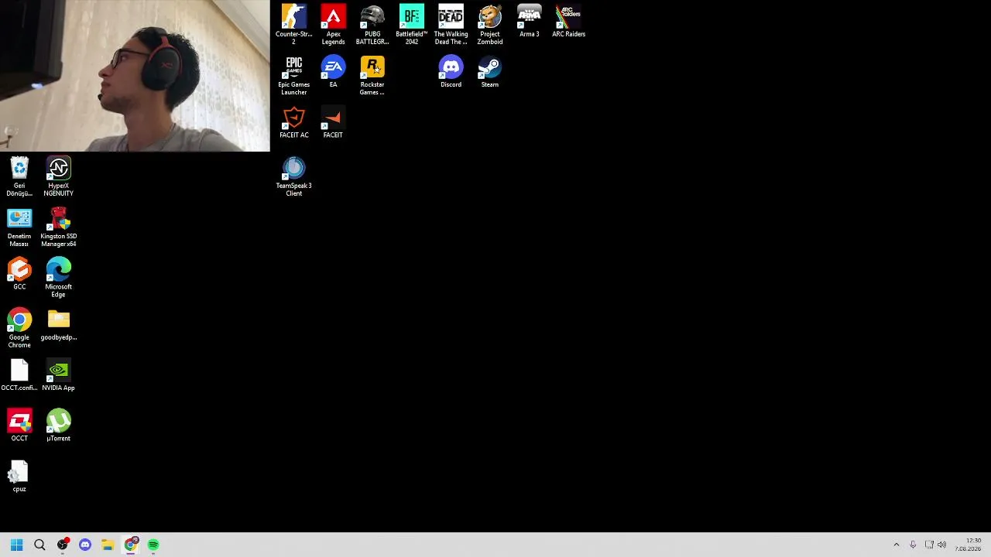Click the ARC Raiders game shortcut

pyautogui.click(x=568, y=21)
